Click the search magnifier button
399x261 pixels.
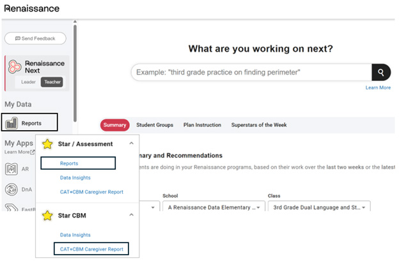tap(381, 72)
